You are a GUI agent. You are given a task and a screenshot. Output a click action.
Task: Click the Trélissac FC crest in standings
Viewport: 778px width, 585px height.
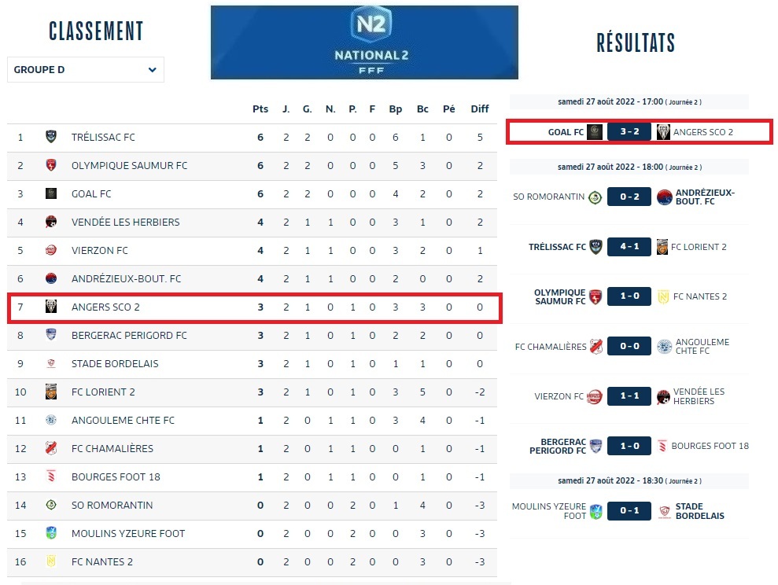point(51,137)
